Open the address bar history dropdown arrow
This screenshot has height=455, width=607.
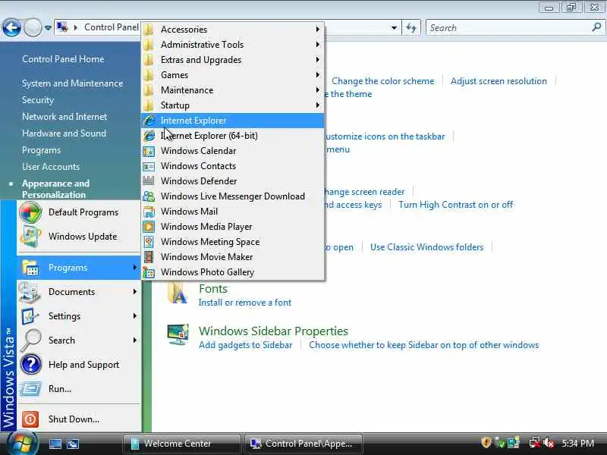click(394, 28)
